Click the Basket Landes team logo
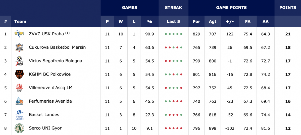Image resolution: width=301 pixels, height=135 pixels. click(x=19, y=115)
